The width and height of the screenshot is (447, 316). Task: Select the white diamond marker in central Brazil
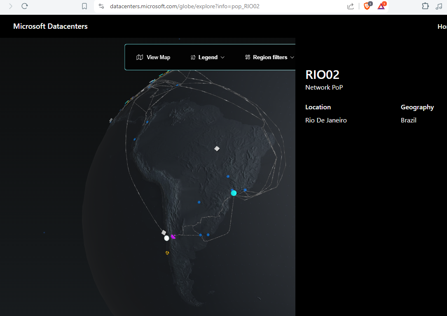pyautogui.click(x=217, y=149)
